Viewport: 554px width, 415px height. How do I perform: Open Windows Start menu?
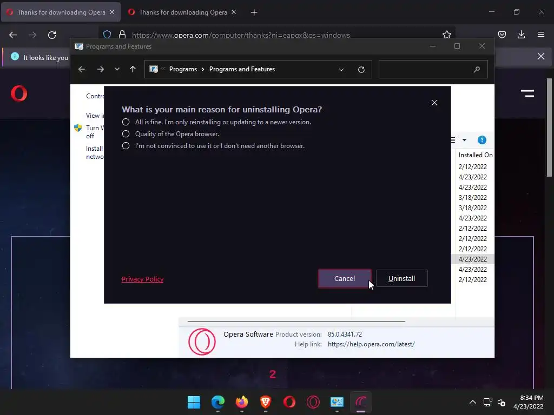click(x=194, y=402)
